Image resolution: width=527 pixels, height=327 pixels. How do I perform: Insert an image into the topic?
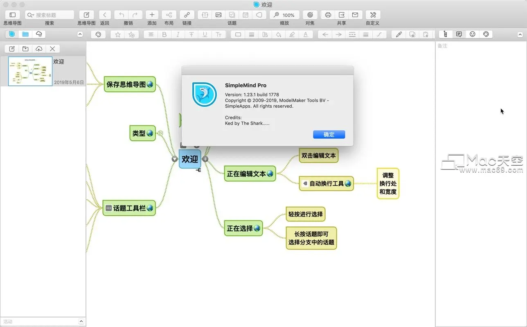click(218, 15)
